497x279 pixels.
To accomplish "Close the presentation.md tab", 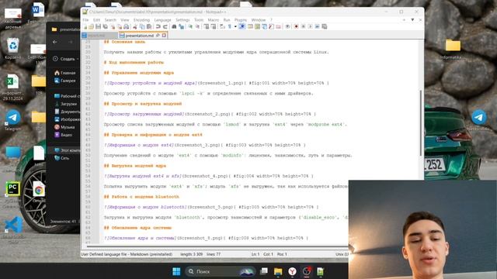I will (164, 36).
